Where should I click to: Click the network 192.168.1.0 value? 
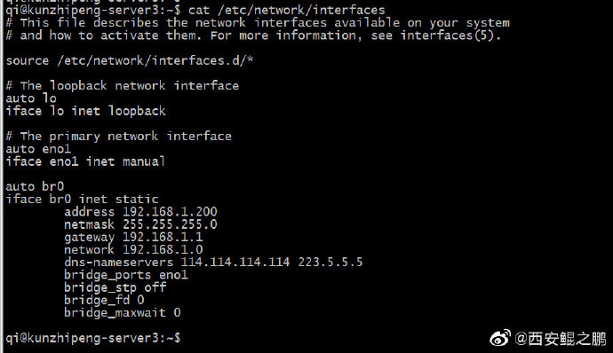163,249
